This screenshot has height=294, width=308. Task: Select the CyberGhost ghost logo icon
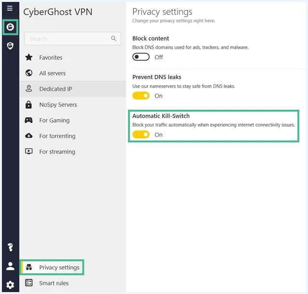point(10,27)
